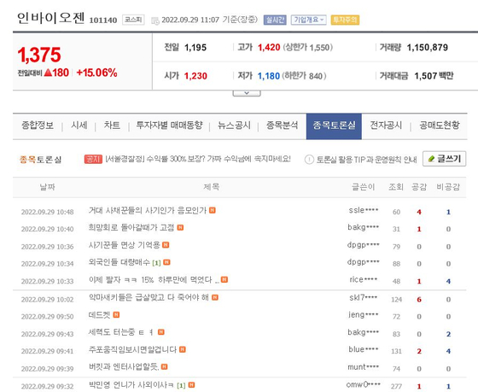Click new icon beside 박민영 언니가 post
Screen dimensions: 478x392
191,385
